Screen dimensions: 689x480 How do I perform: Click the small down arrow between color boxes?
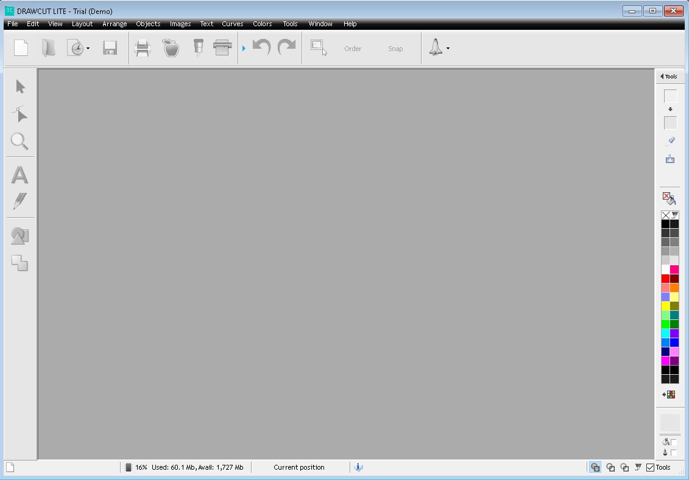click(670, 110)
